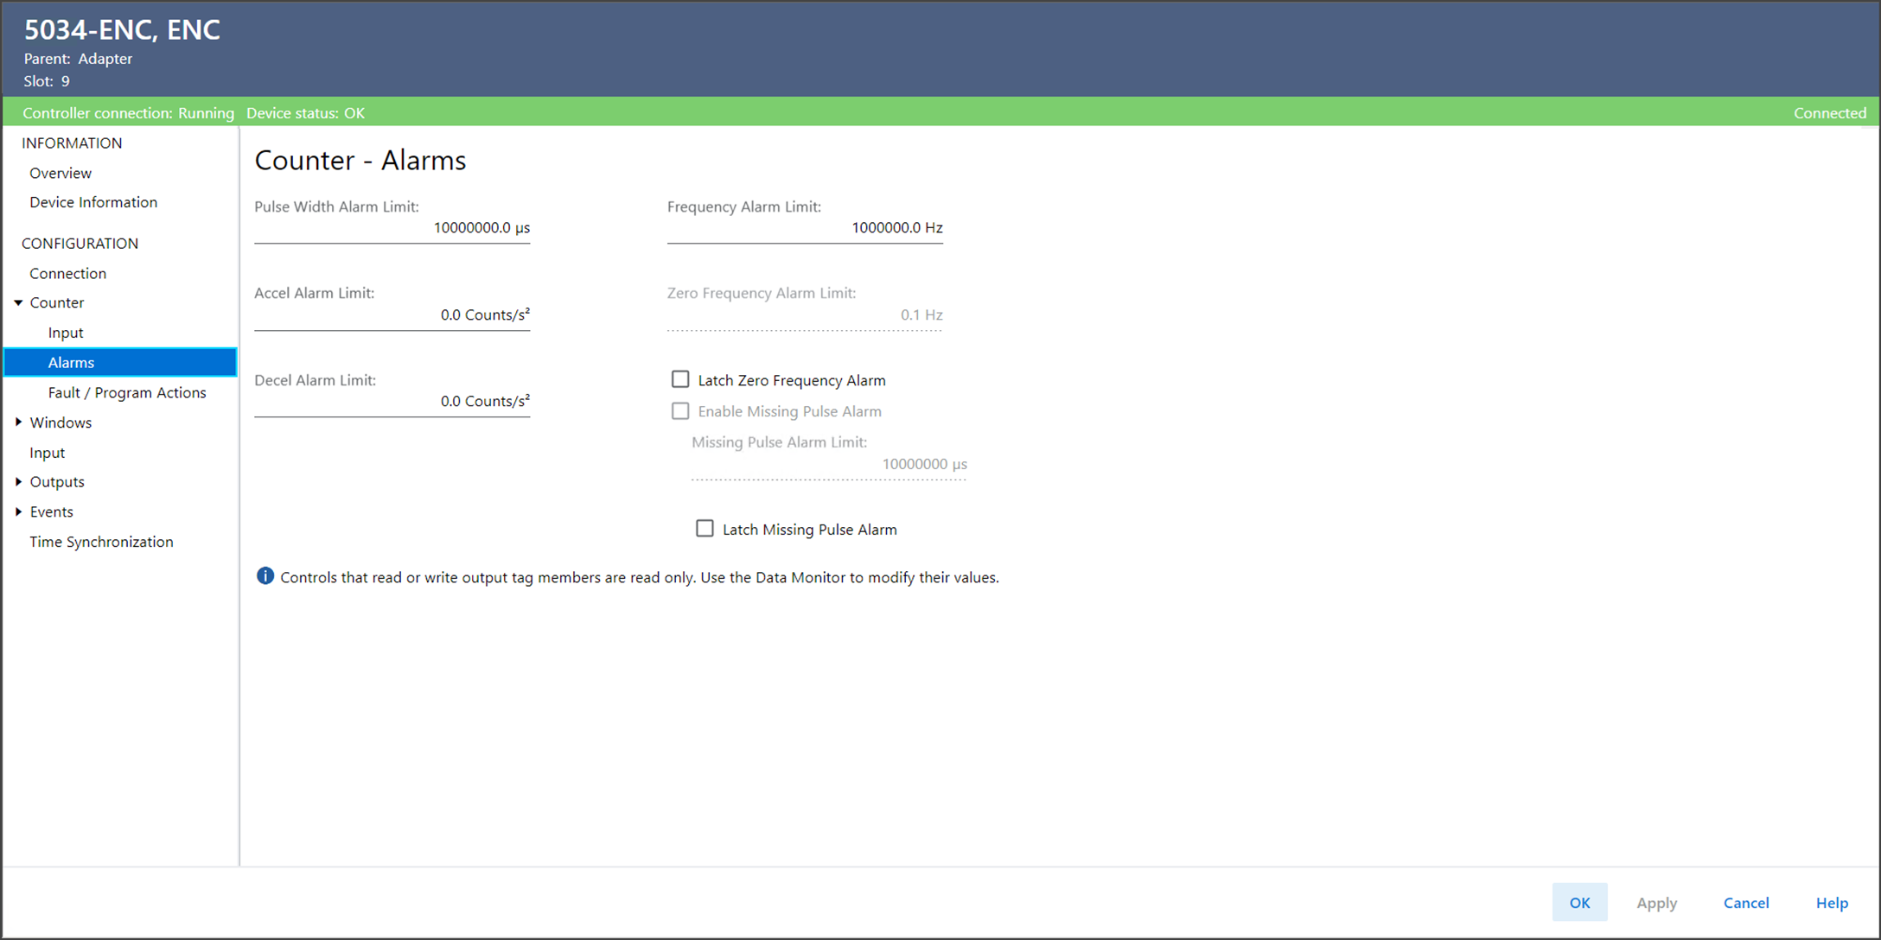The height and width of the screenshot is (940, 1881).
Task: Check Latch Missing Pulse Alarm
Action: coord(705,529)
